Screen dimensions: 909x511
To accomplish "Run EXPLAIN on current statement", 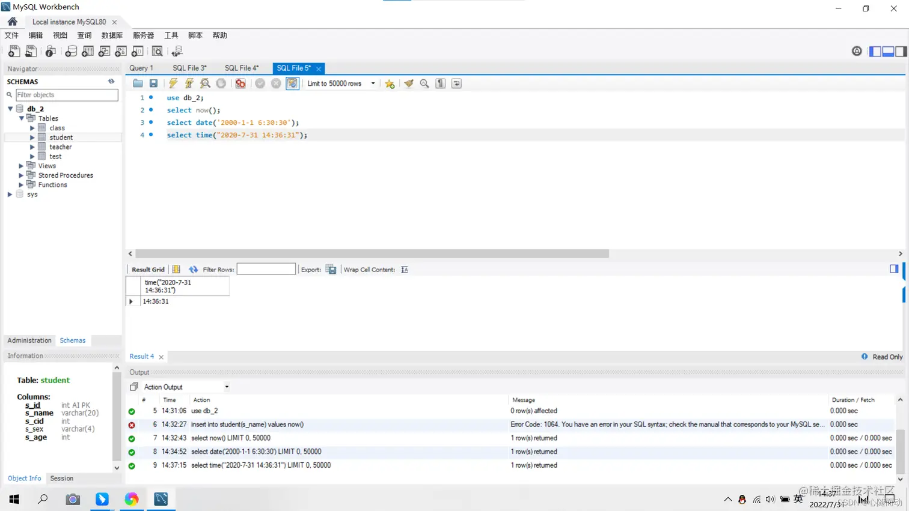I will tap(205, 83).
